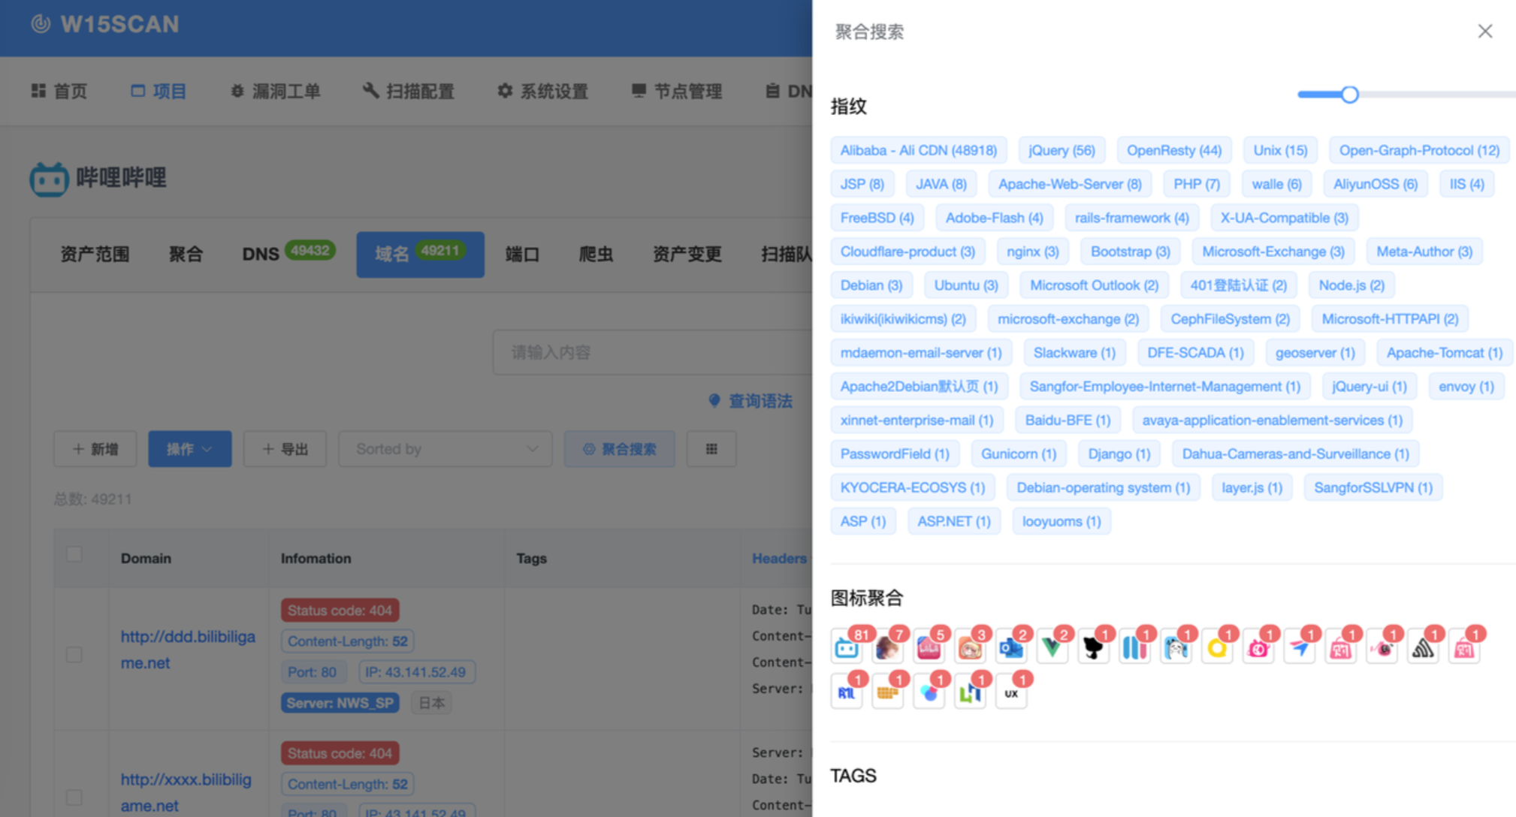Open the 操作 dropdown button
Image resolution: width=1516 pixels, height=817 pixels.
(189, 449)
